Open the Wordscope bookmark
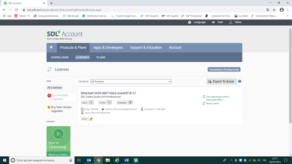The height and width of the screenshot is (164, 292). tap(71, 16)
